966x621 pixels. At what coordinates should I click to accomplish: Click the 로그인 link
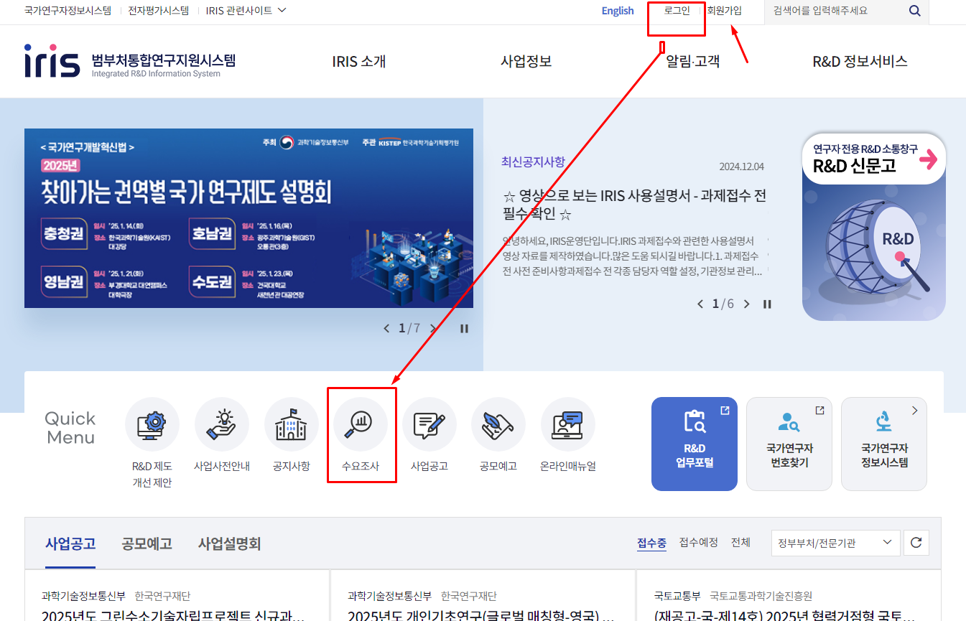(x=677, y=11)
